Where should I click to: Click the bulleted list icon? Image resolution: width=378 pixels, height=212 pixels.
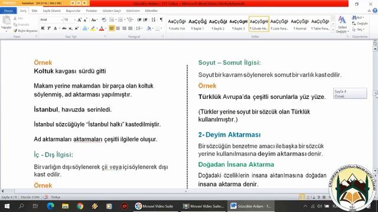pos(112,19)
